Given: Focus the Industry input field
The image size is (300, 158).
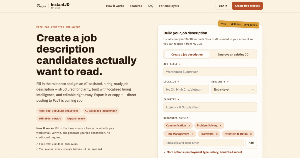Looking at the screenshot, I should [x=210, y=107].
